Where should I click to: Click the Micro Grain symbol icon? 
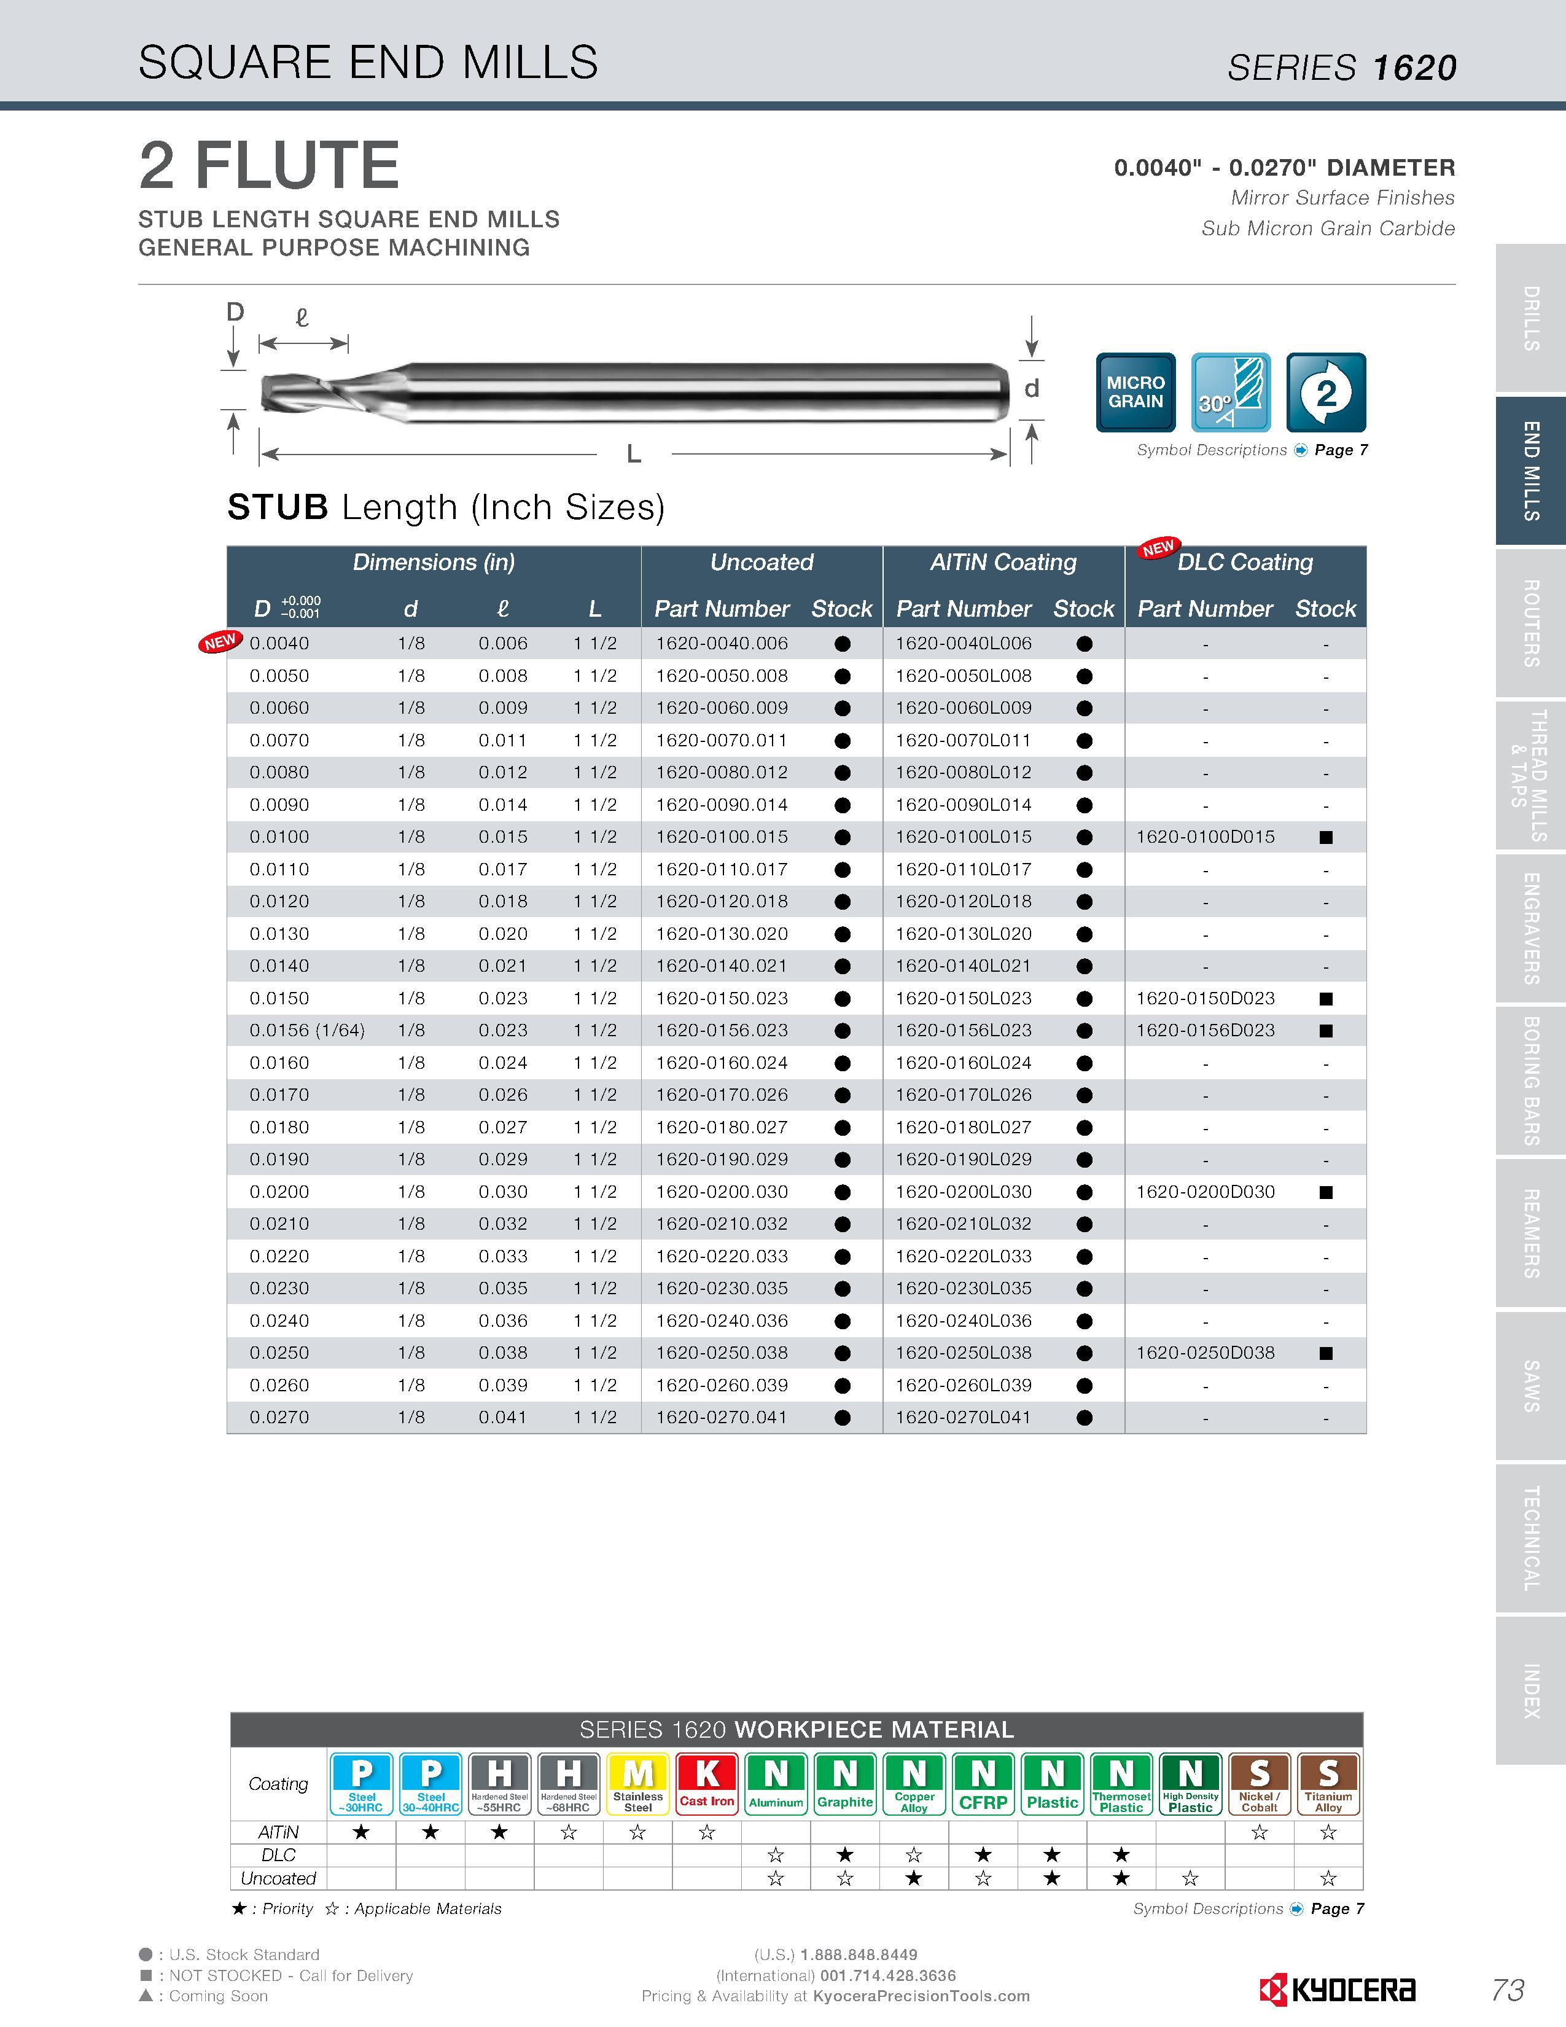coord(1136,393)
